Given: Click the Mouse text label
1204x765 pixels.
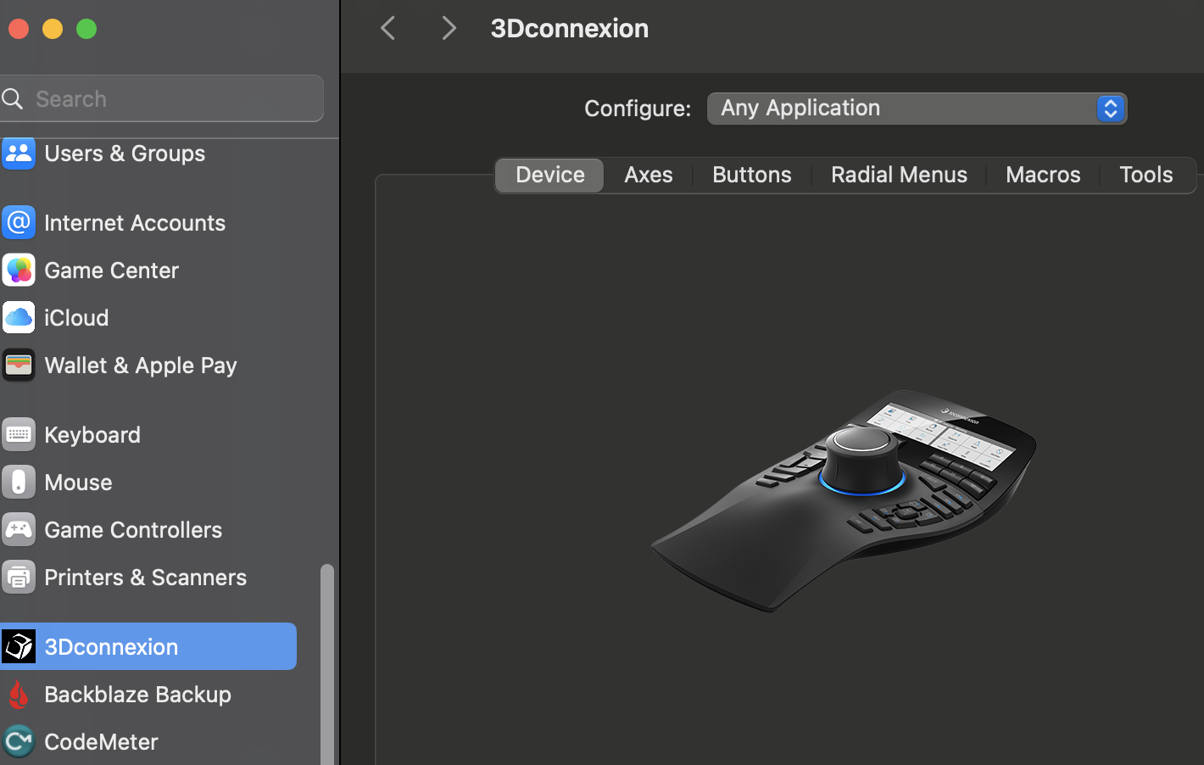Looking at the screenshot, I should click(78, 483).
